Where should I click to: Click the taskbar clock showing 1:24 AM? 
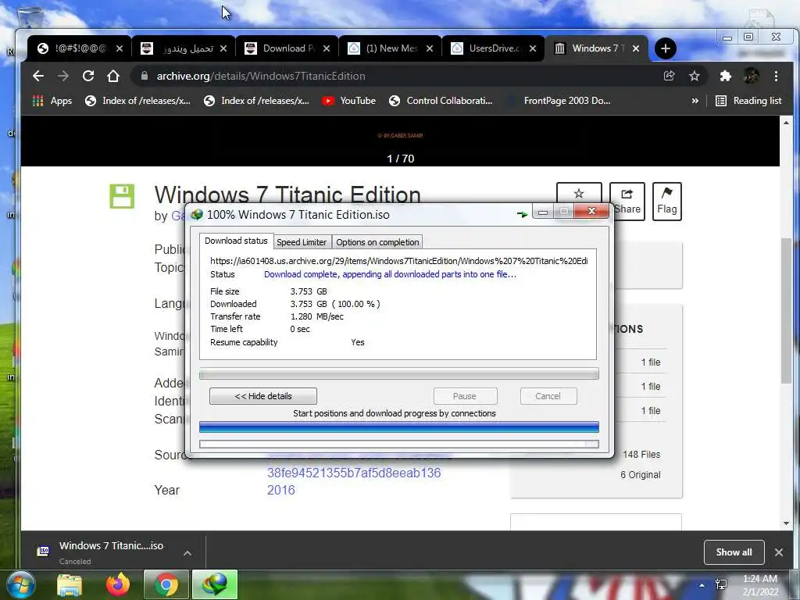(x=760, y=585)
